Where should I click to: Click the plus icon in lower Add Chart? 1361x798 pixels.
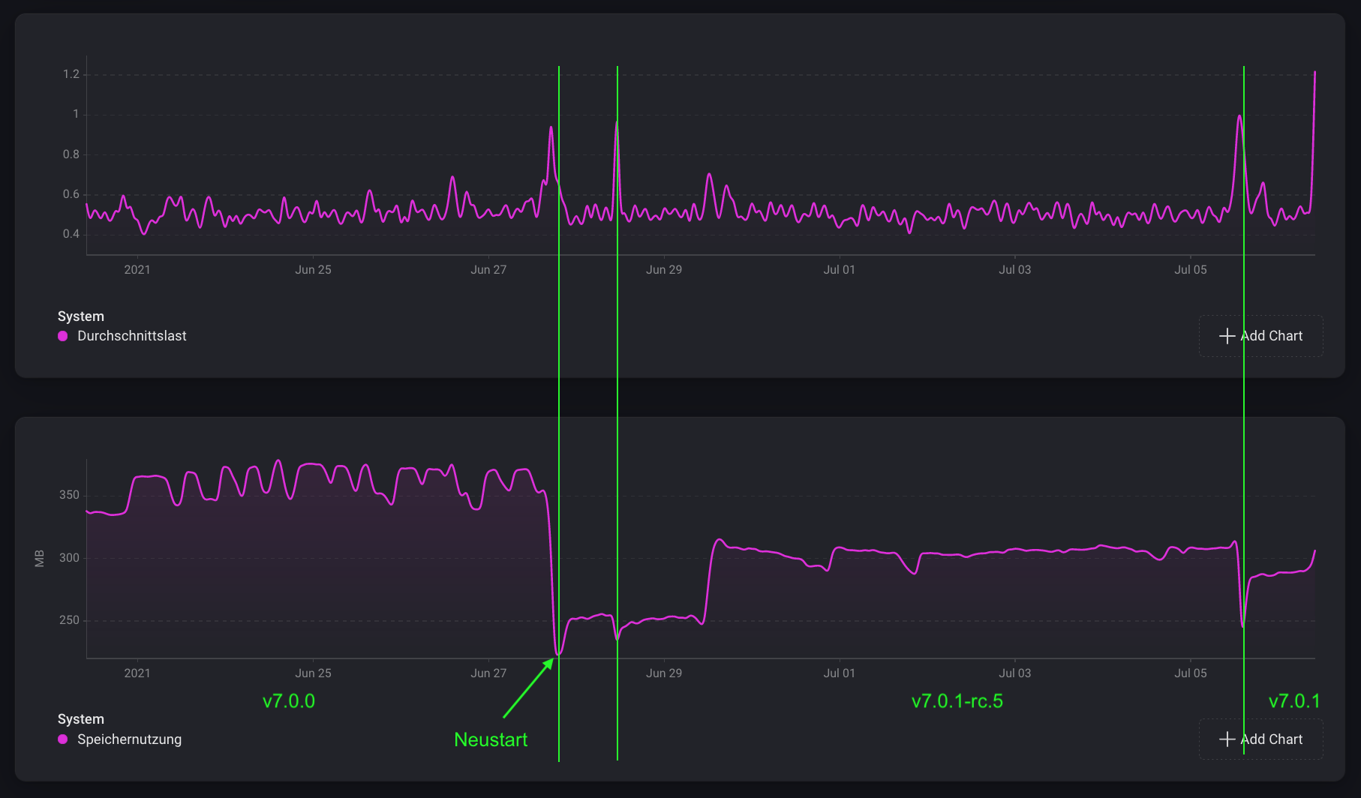(1227, 739)
